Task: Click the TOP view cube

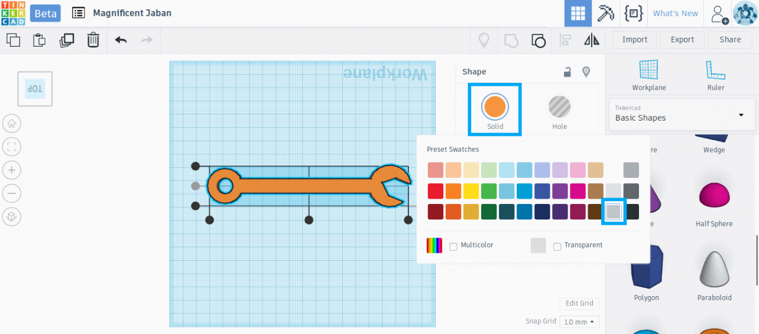Action: pos(35,89)
